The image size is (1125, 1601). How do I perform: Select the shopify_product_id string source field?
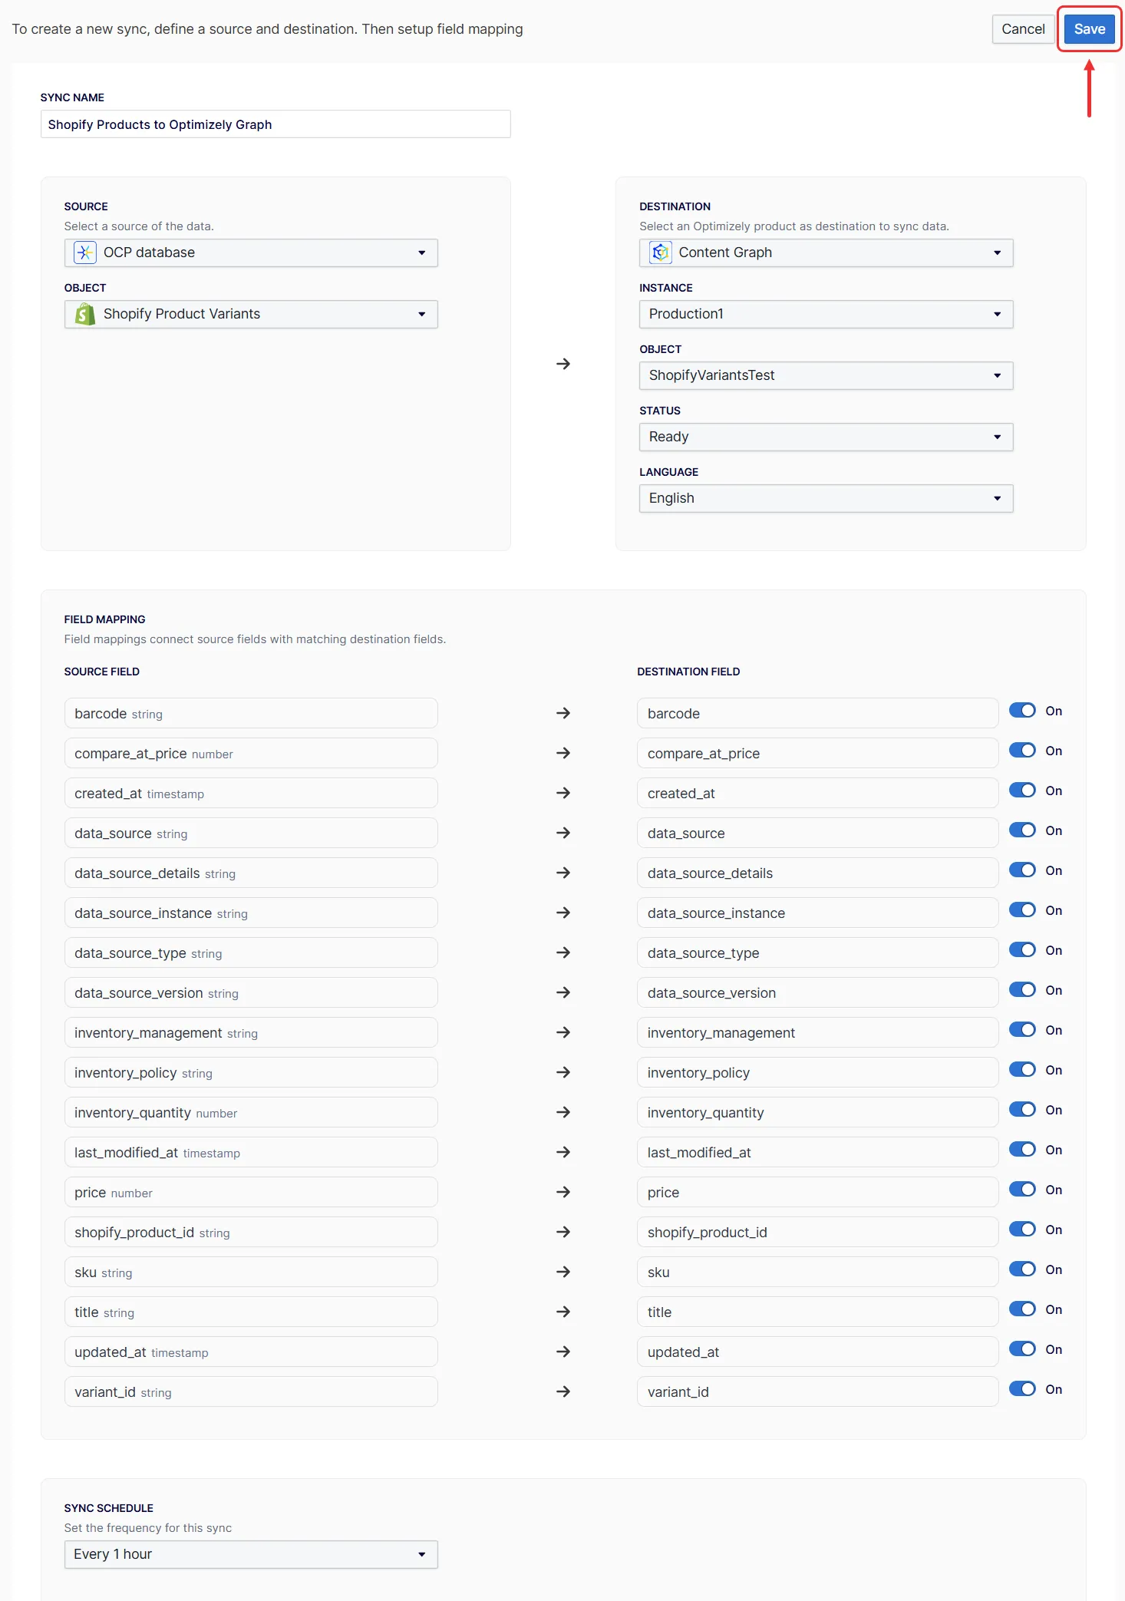pos(251,1232)
